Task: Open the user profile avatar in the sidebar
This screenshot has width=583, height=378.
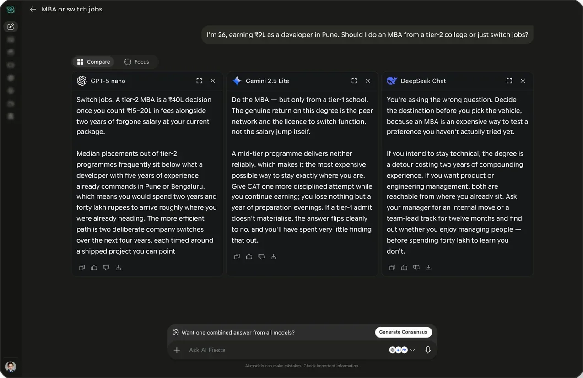Action: pyautogui.click(x=11, y=366)
